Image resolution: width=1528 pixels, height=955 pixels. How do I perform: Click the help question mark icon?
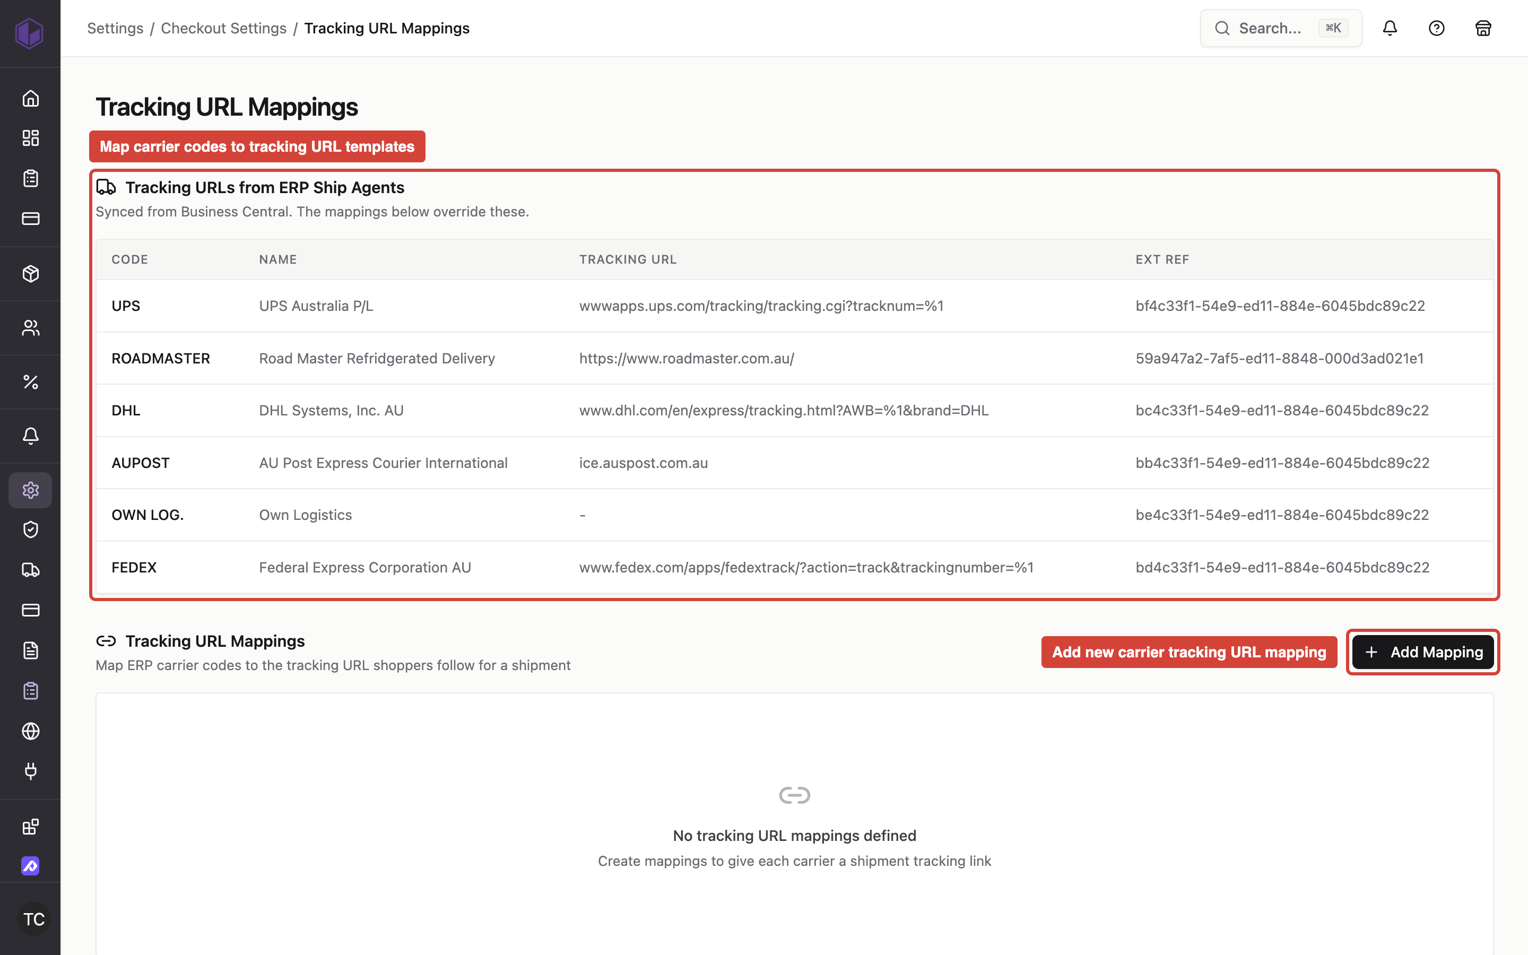click(x=1436, y=29)
